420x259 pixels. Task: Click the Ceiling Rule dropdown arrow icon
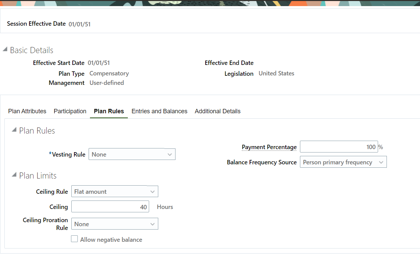[152, 191]
